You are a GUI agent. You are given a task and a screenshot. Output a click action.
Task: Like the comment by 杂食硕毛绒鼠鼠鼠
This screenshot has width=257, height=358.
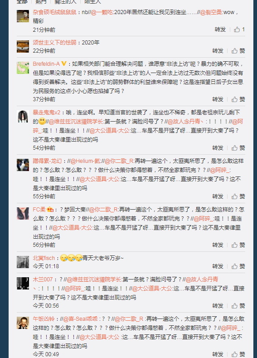pyautogui.click(x=239, y=29)
